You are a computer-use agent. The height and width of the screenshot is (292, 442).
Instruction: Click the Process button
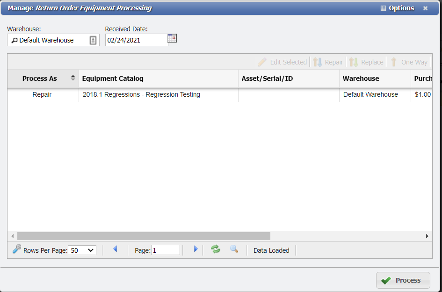pos(403,280)
